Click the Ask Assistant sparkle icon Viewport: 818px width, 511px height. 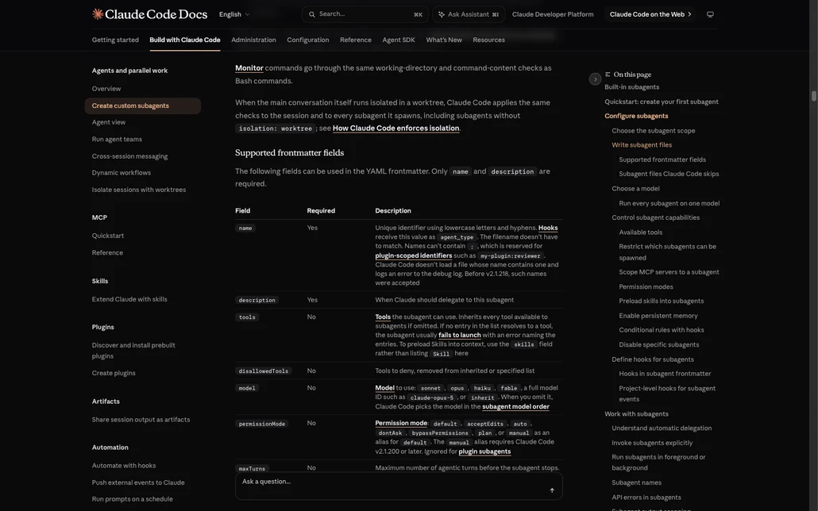point(442,14)
